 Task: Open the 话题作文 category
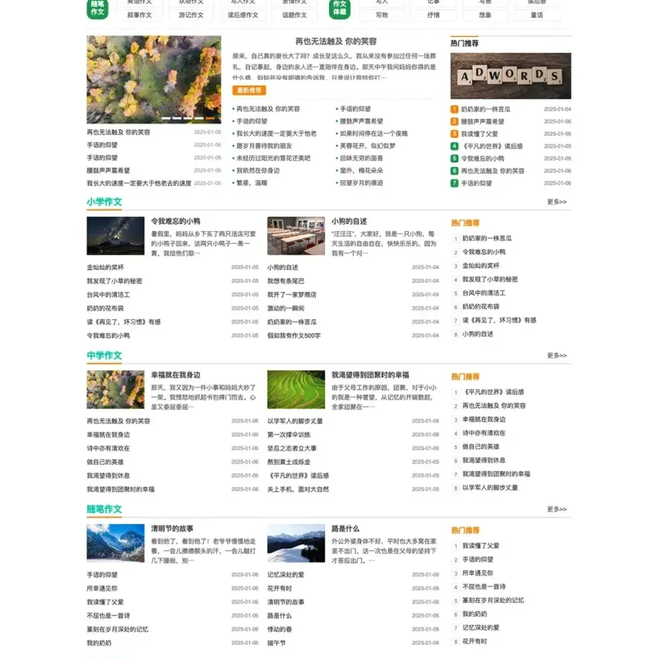[x=294, y=15]
